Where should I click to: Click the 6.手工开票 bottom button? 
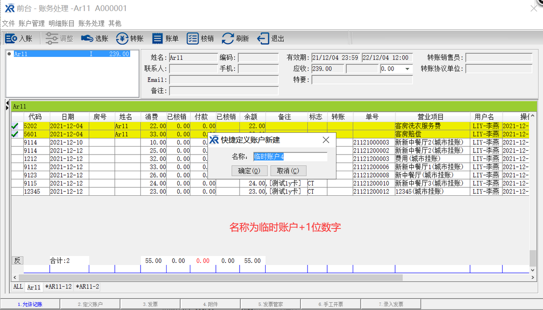coord(331,304)
